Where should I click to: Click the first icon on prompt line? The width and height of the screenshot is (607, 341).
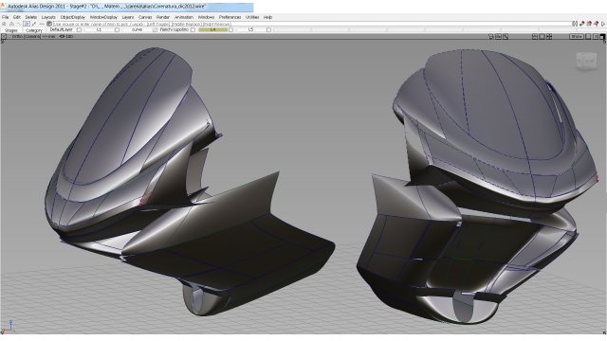pos(4,24)
